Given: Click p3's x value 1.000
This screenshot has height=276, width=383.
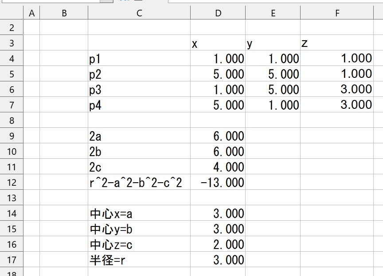Looking at the screenshot, I should (218, 89).
